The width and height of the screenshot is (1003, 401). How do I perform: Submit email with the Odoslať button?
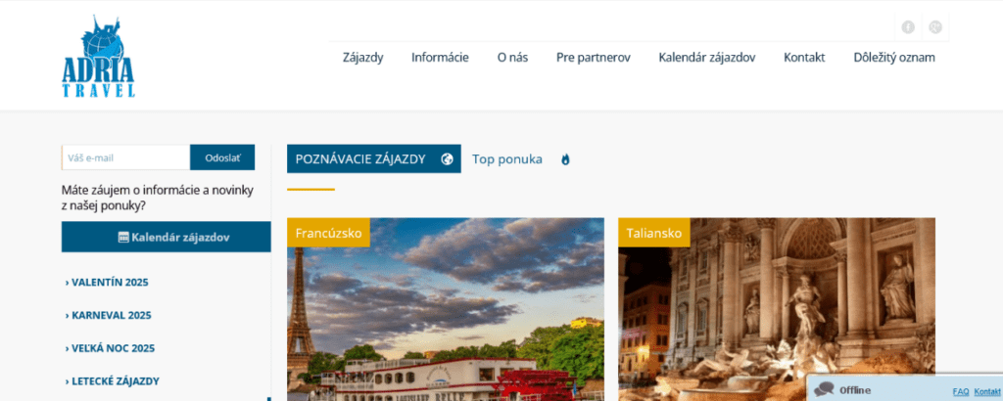pos(222,157)
